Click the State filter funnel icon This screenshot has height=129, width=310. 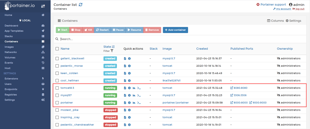pyautogui.click(x=112, y=51)
